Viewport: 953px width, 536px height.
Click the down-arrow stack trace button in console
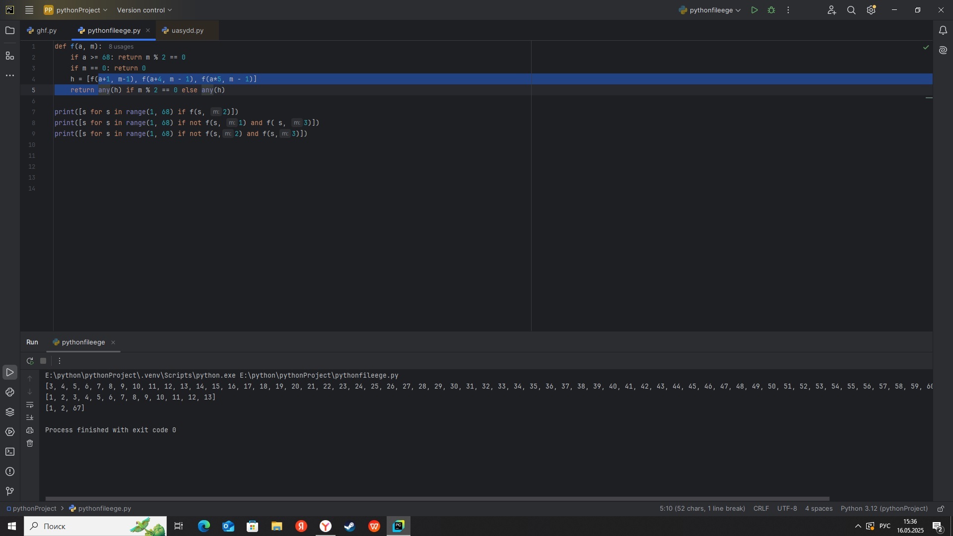click(30, 392)
